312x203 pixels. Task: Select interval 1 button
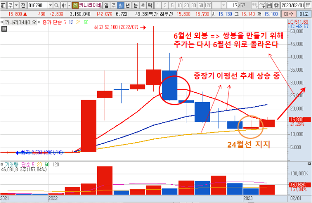click(x=158, y=5)
